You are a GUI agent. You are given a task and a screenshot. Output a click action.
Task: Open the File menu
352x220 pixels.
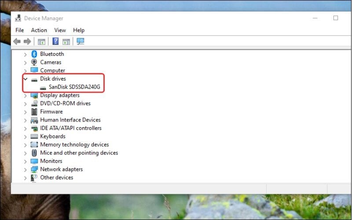[x=19, y=30]
